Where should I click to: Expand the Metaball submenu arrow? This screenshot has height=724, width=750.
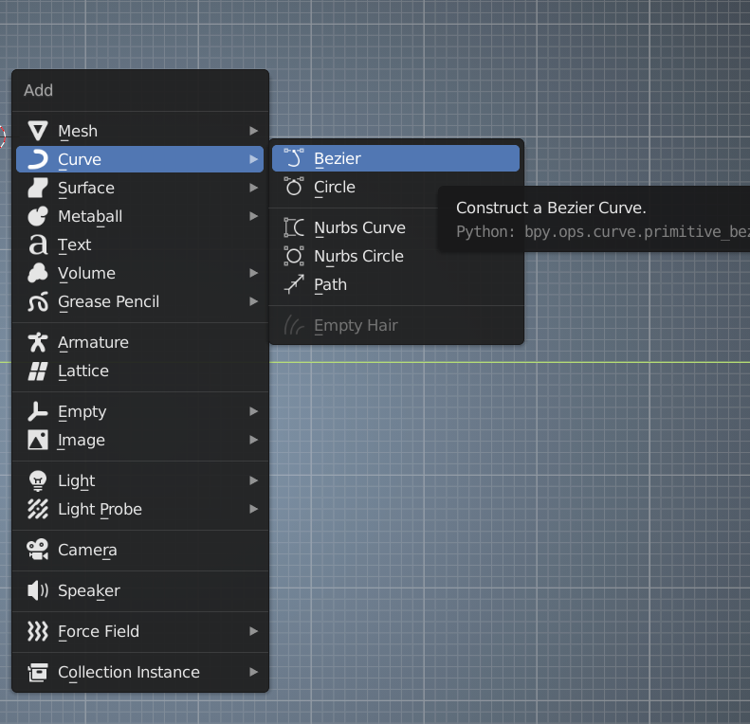tap(253, 216)
